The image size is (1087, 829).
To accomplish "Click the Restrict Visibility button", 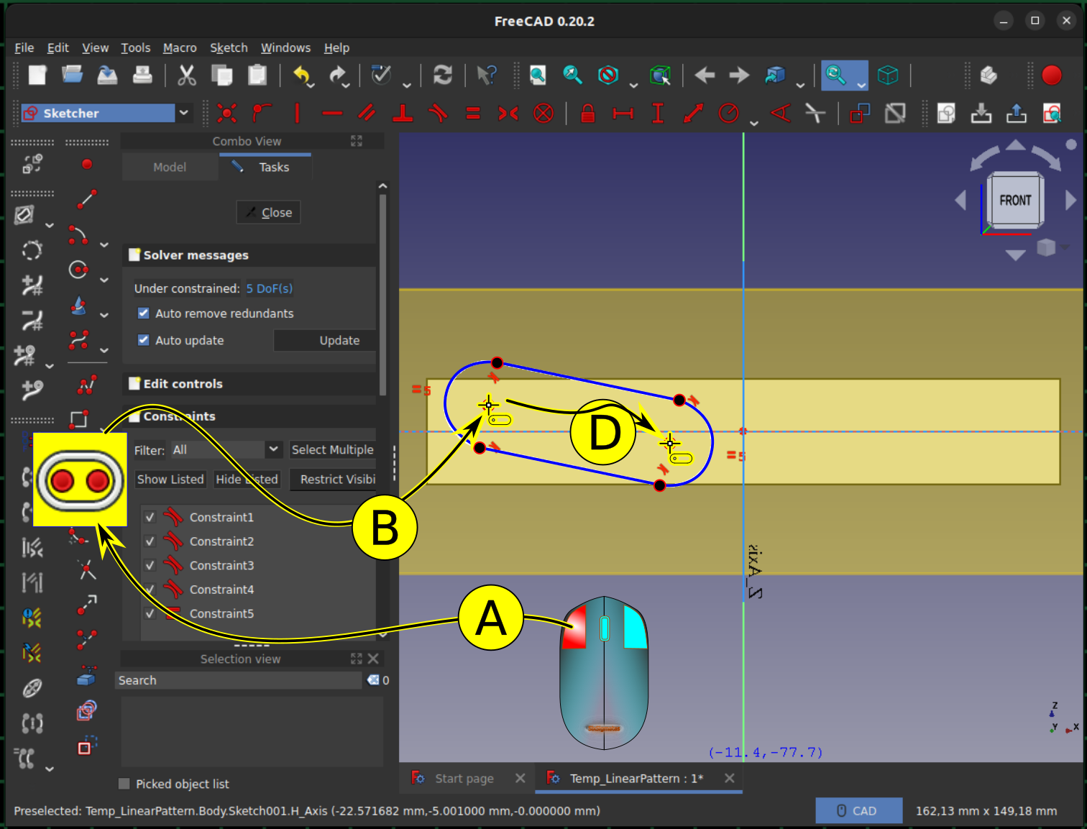I will tap(333, 479).
